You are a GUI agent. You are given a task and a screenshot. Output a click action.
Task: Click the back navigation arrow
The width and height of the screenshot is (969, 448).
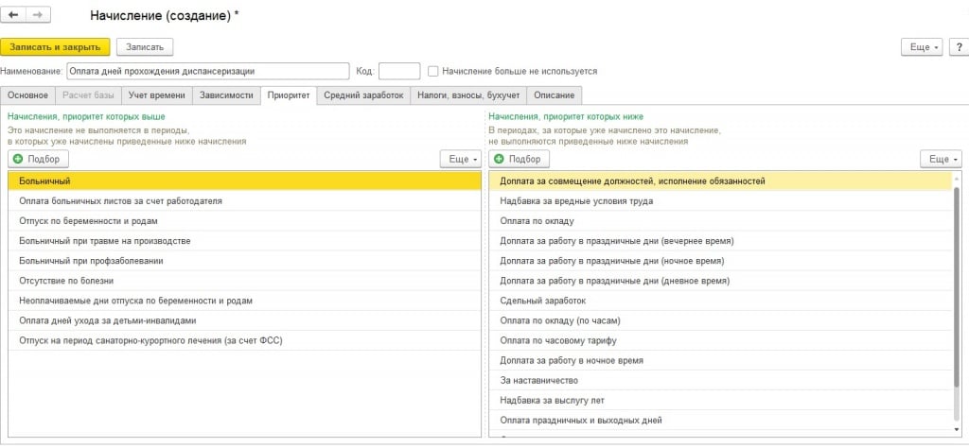click(14, 16)
